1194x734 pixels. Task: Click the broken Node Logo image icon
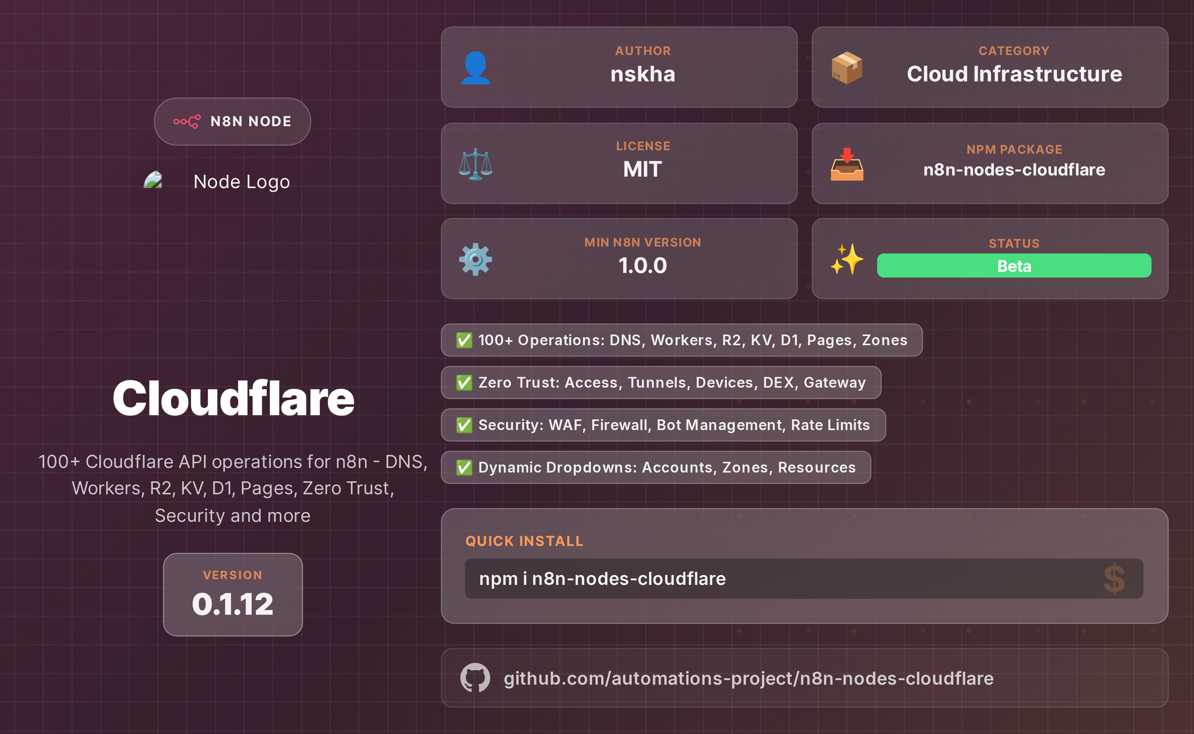point(153,181)
